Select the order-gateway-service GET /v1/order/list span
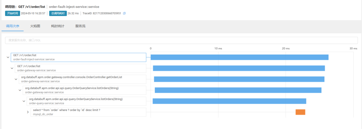The height and width of the screenshot is (129, 362). click(x=80, y=68)
